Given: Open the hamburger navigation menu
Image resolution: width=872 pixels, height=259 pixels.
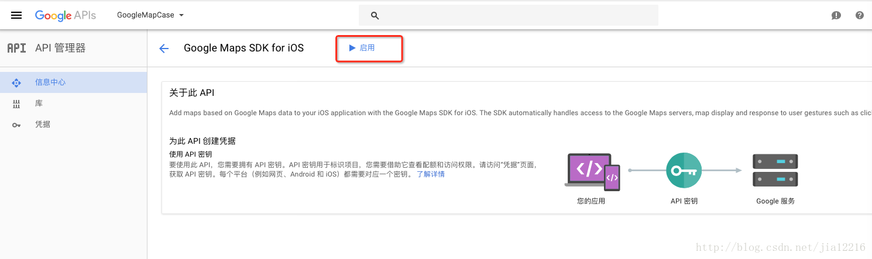Looking at the screenshot, I should pos(16,15).
